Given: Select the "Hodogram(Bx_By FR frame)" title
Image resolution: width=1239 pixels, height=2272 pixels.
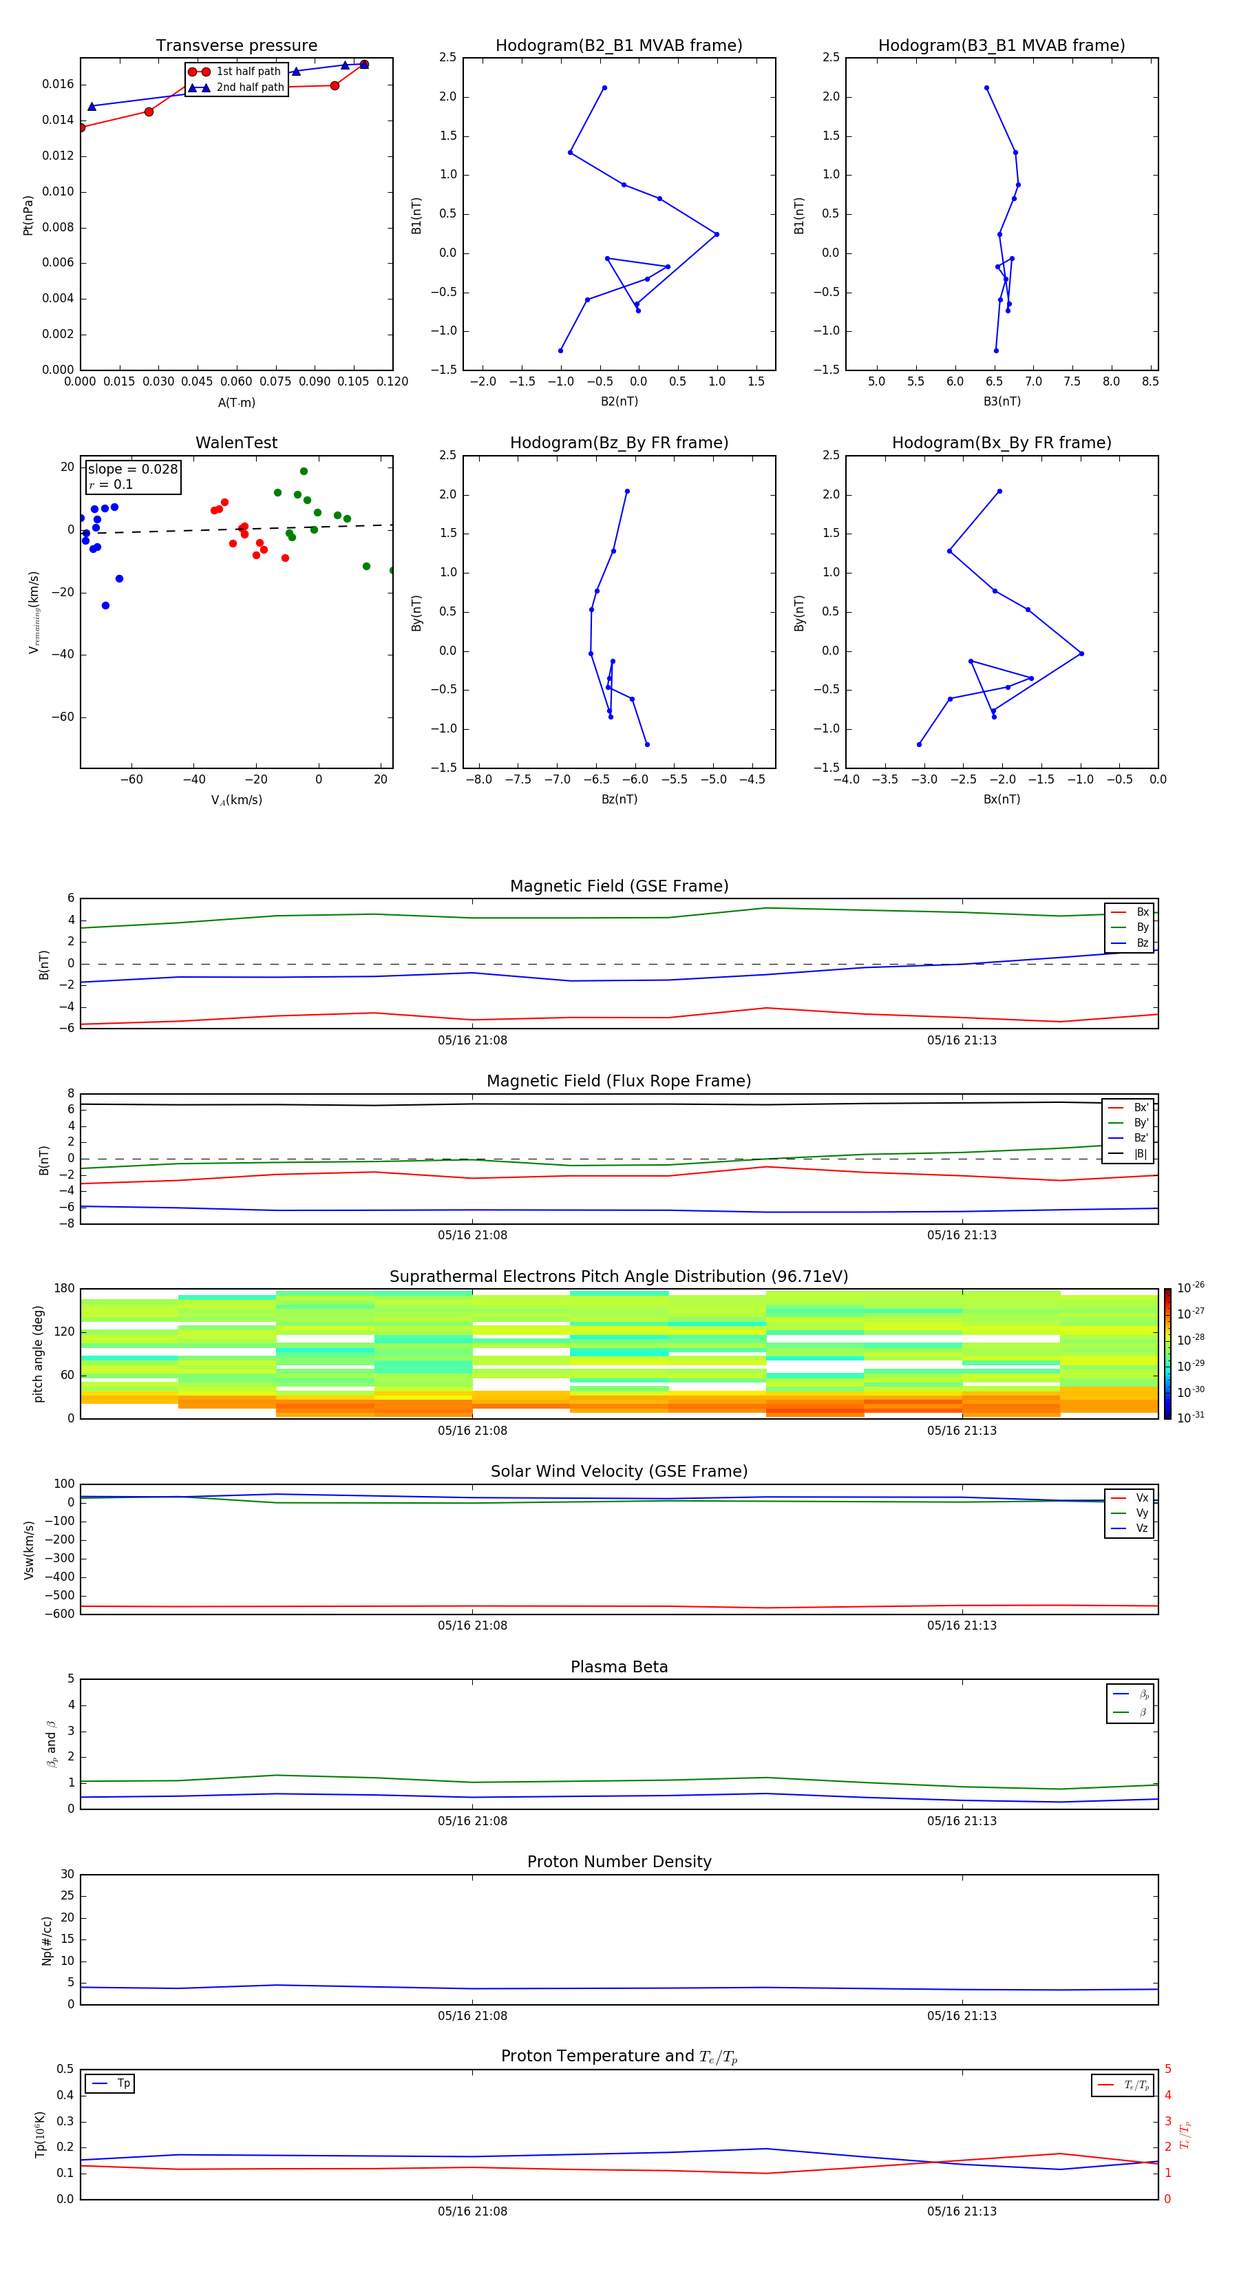Looking at the screenshot, I should (x=1002, y=443).
